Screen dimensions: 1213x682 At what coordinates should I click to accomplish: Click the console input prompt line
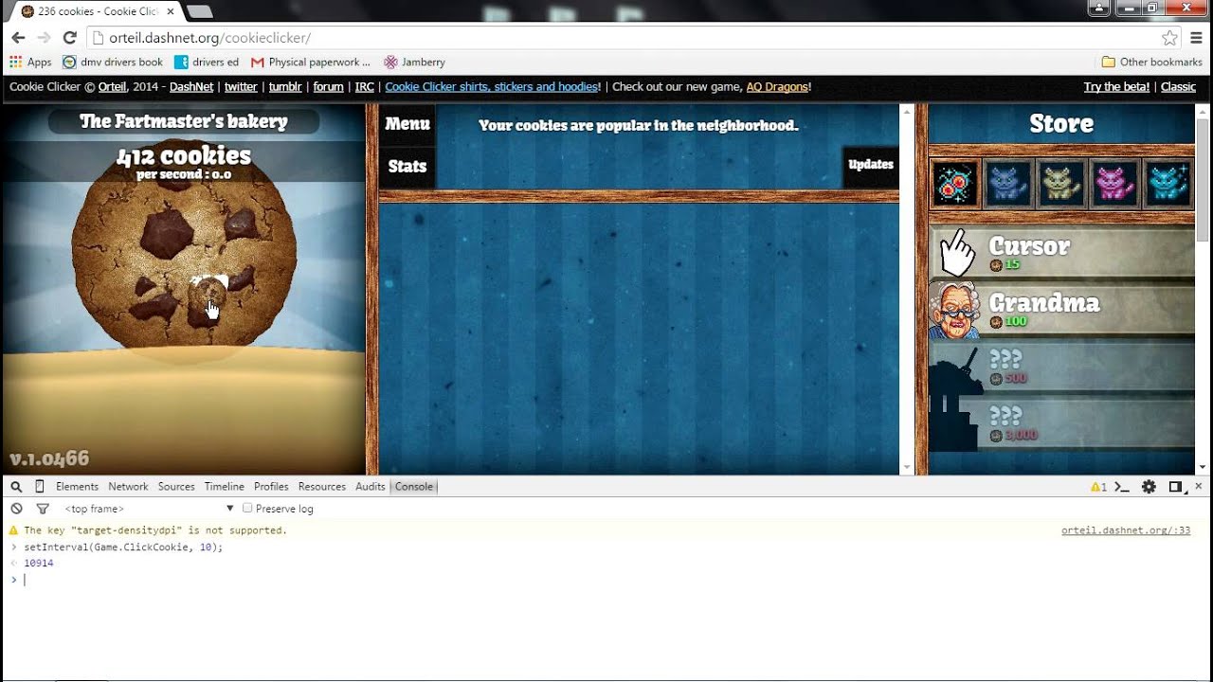(606, 580)
